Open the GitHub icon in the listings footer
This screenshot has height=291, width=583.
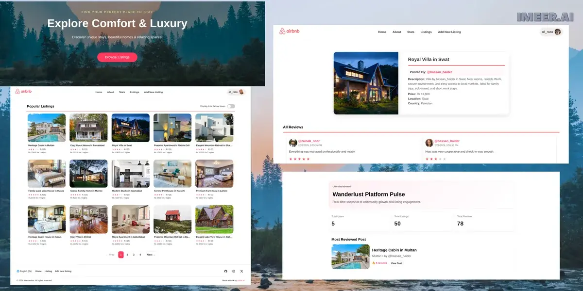click(225, 271)
